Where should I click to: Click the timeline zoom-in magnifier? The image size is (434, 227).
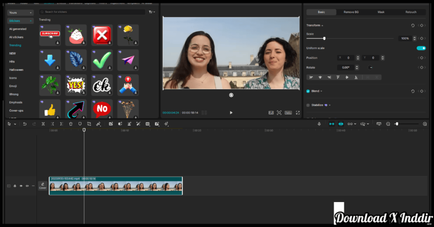point(425,124)
